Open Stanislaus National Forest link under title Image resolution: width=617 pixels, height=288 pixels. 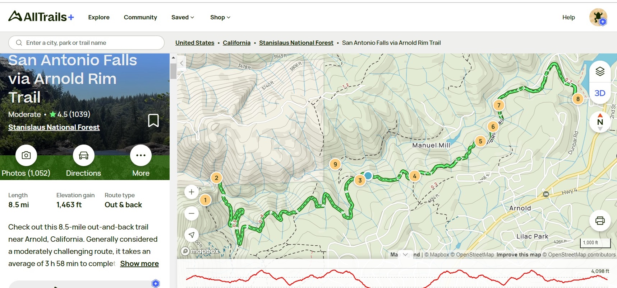(54, 127)
